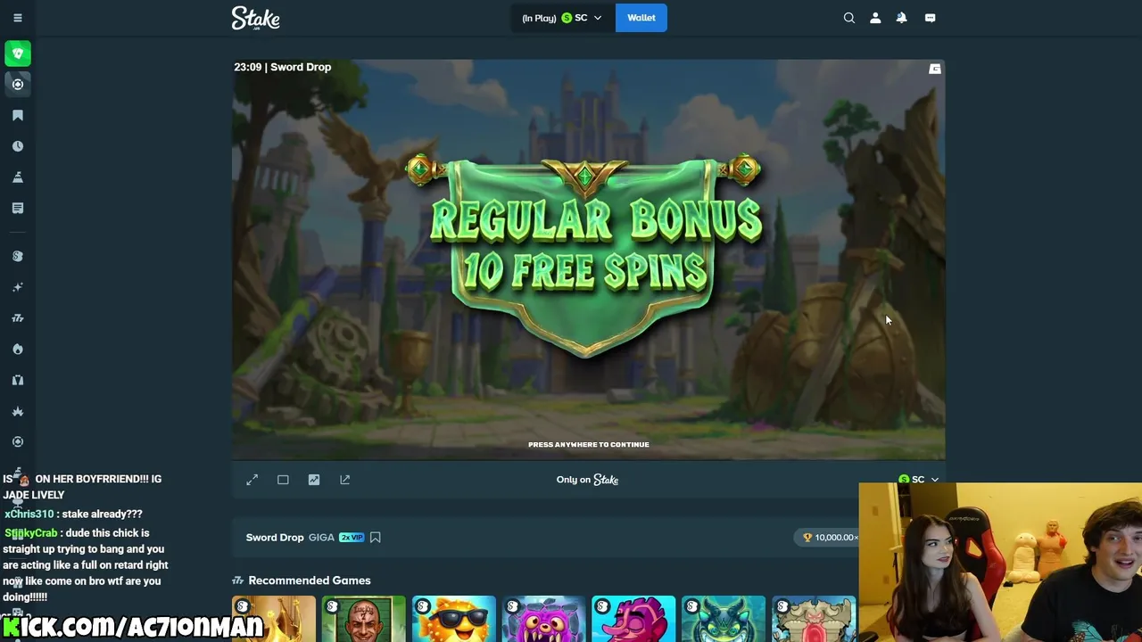Open Recent clock icon in sidebar
Screen dimensions: 1142x642
18,146
